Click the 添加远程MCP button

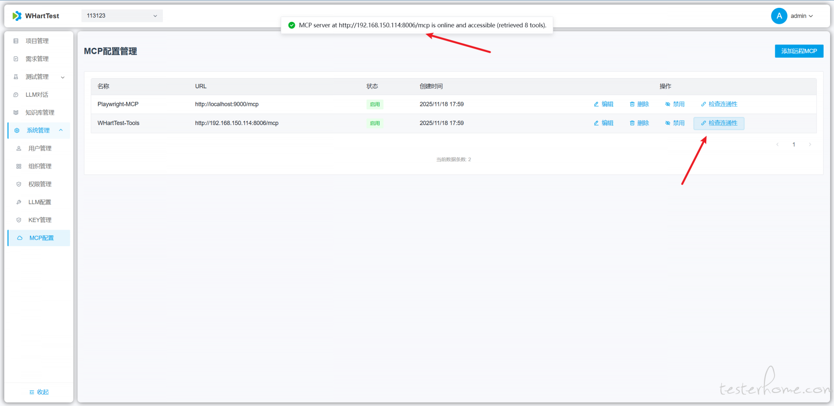799,51
